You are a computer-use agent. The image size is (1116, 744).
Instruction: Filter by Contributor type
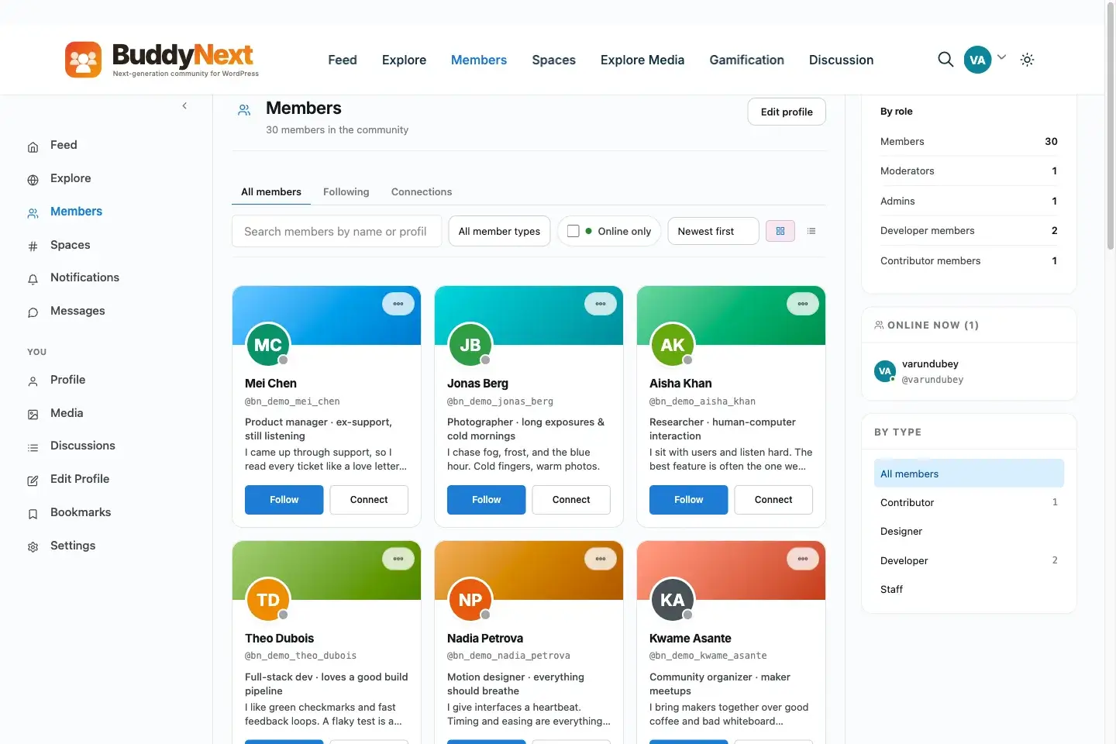tap(969, 502)
